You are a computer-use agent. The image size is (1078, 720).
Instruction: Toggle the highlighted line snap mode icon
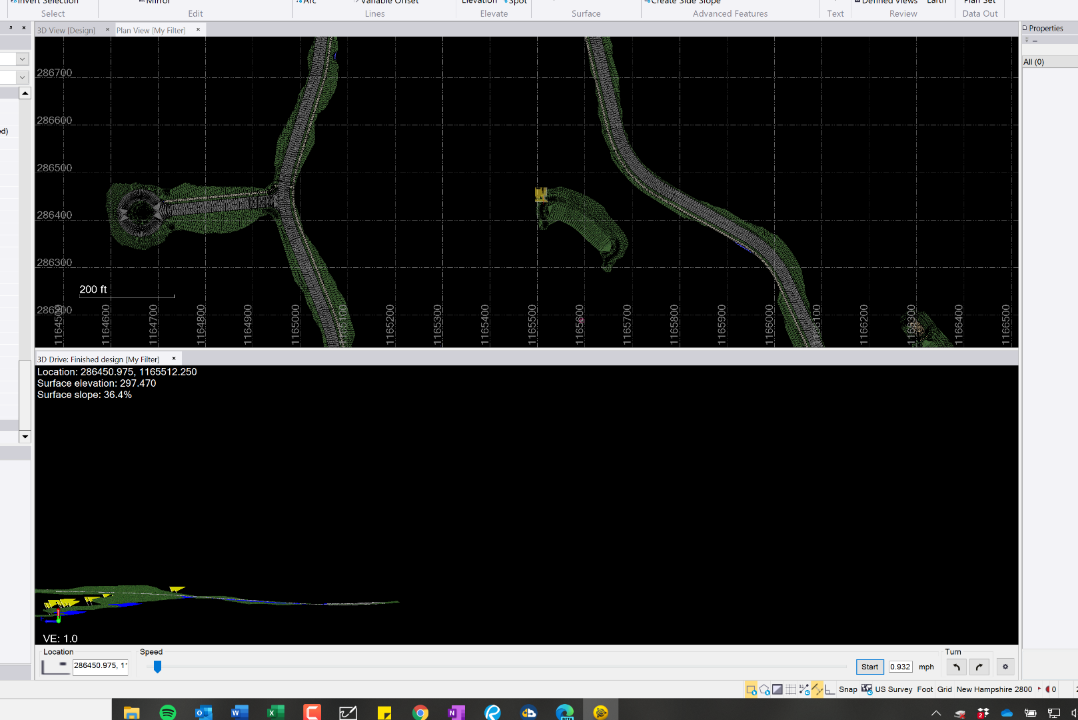(817, 689)
